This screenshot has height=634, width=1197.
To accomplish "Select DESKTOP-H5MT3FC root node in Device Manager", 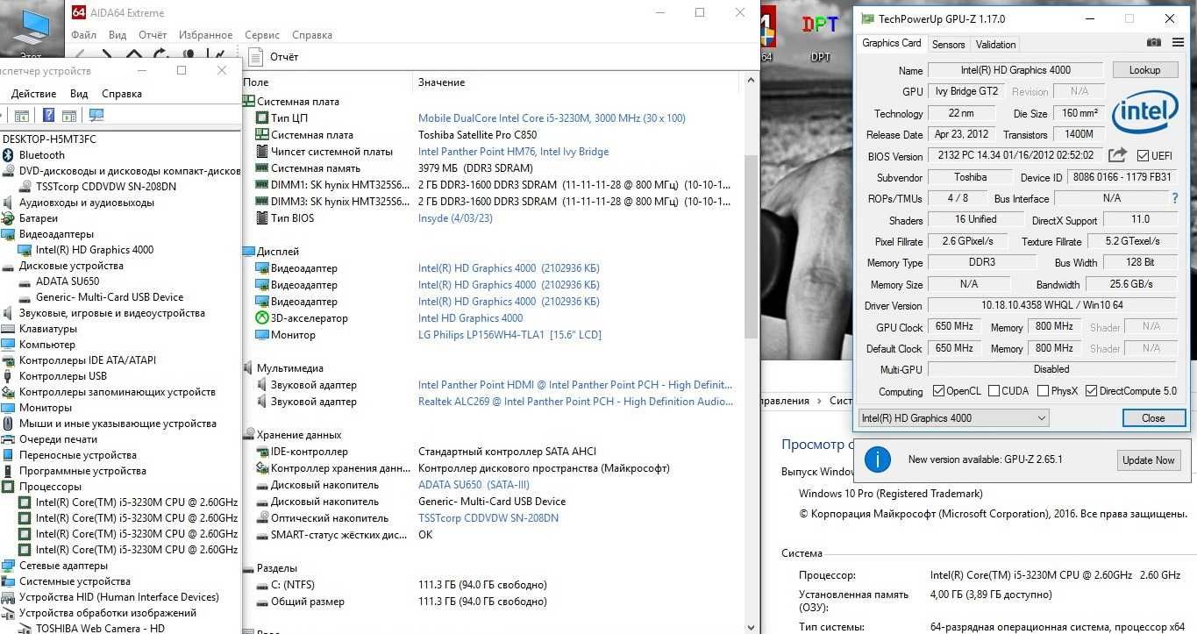I will [49, 139].
